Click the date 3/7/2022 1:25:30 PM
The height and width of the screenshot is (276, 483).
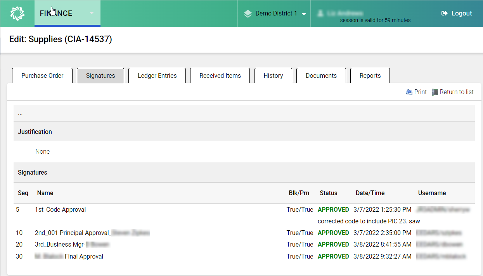[x=383, y=209]
